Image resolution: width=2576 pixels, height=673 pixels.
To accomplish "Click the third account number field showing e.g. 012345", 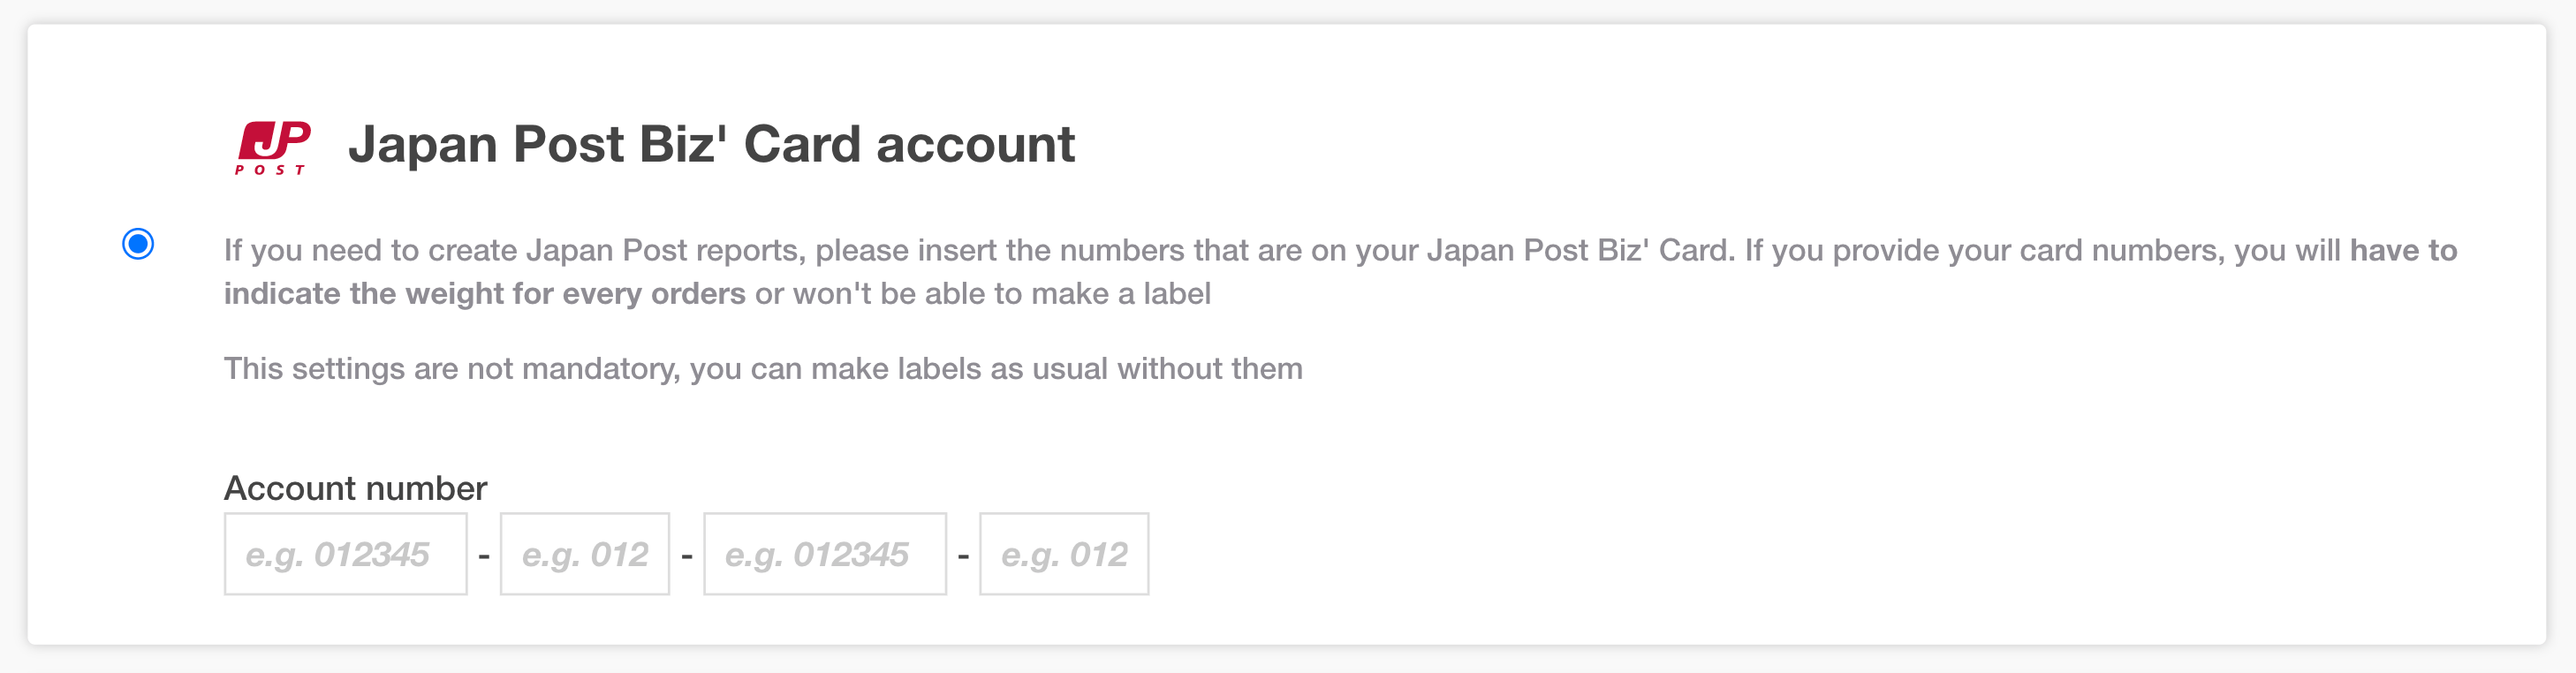I will point(824,553).
